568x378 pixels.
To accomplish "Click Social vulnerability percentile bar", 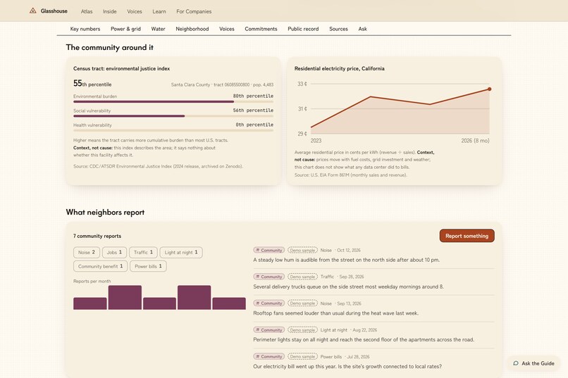I will coord(173,116).
